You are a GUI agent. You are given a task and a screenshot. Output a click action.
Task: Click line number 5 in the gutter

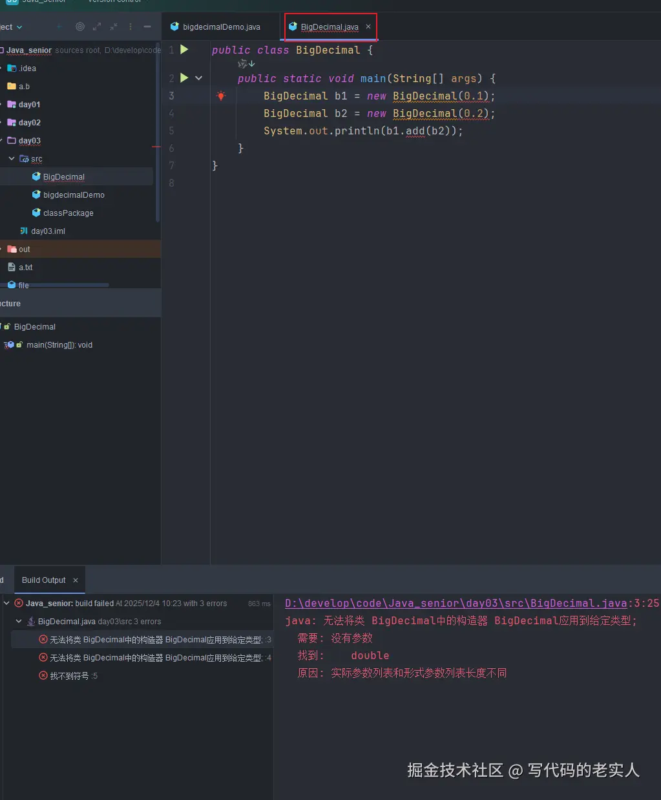(x=171, y=131)
